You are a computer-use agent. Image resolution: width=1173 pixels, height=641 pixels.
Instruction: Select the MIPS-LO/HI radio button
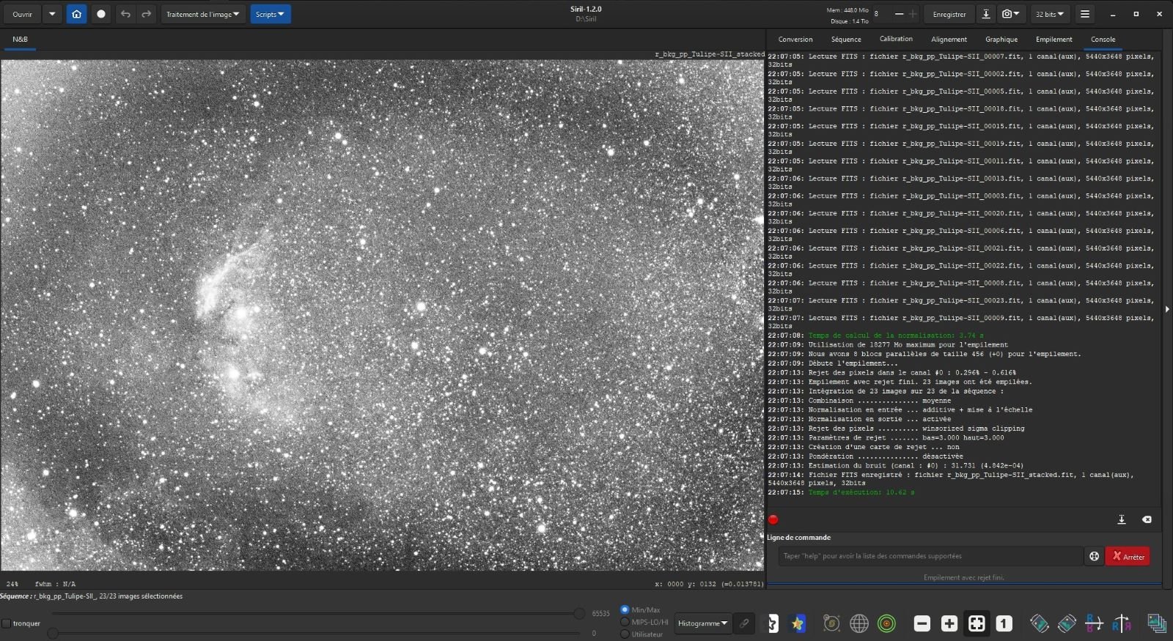click(625, 622)
